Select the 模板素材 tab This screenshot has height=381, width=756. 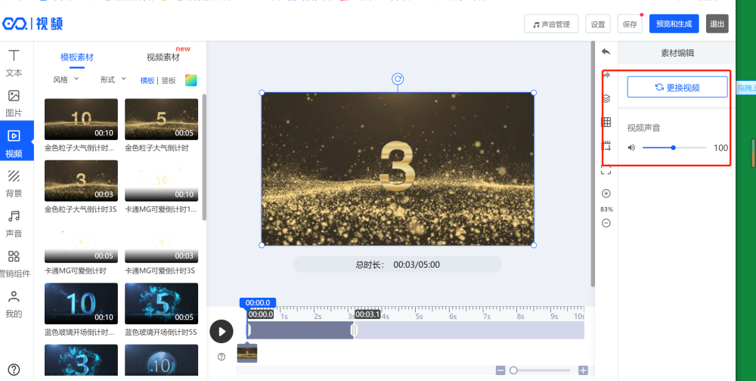click(77, 57)
